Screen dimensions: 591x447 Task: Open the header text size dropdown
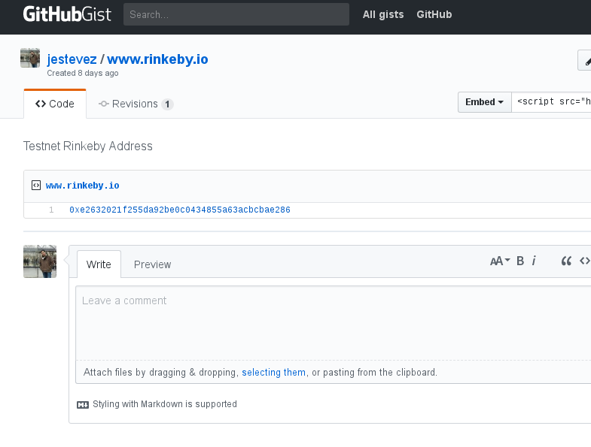(500, 261)
